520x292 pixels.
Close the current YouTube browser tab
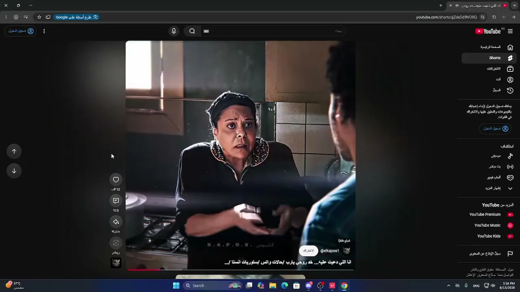coord(451,5)
